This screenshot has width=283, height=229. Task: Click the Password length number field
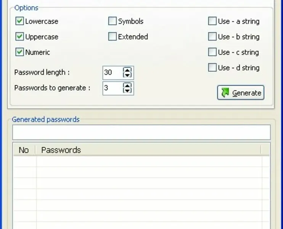coord(112,73)
